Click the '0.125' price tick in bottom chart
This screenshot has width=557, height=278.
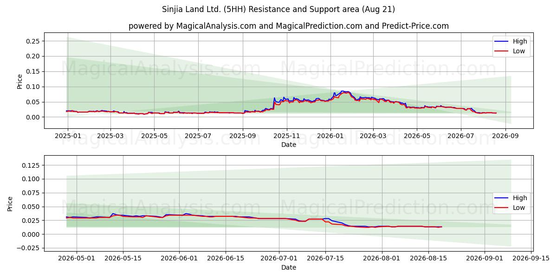[32, 165]
